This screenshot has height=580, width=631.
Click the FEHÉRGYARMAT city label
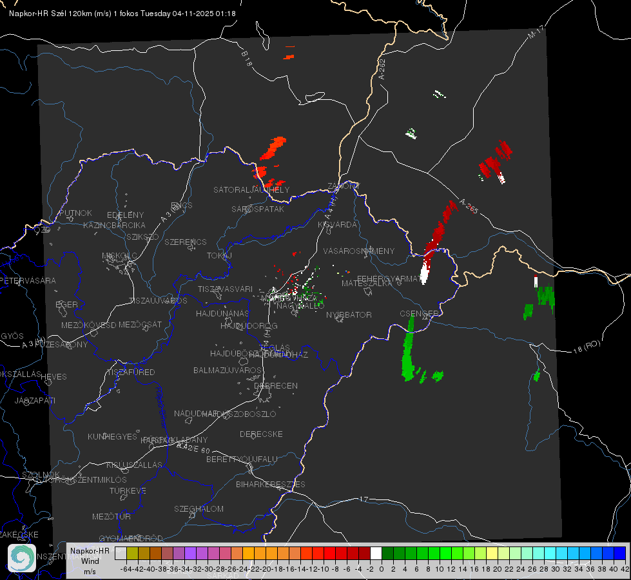[389, 278]
